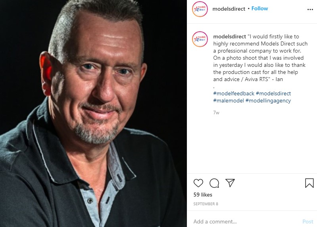
Task: Open comments with the speech bubble icon
Action: pos(214,183)
